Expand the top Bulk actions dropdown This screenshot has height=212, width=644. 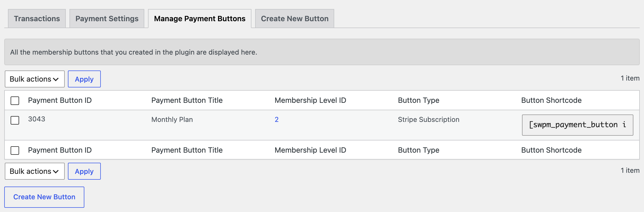tap(35, 79)
